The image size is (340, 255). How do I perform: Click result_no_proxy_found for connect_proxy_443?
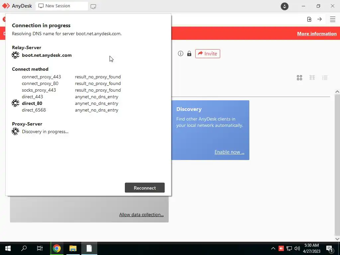click(98, 77)
